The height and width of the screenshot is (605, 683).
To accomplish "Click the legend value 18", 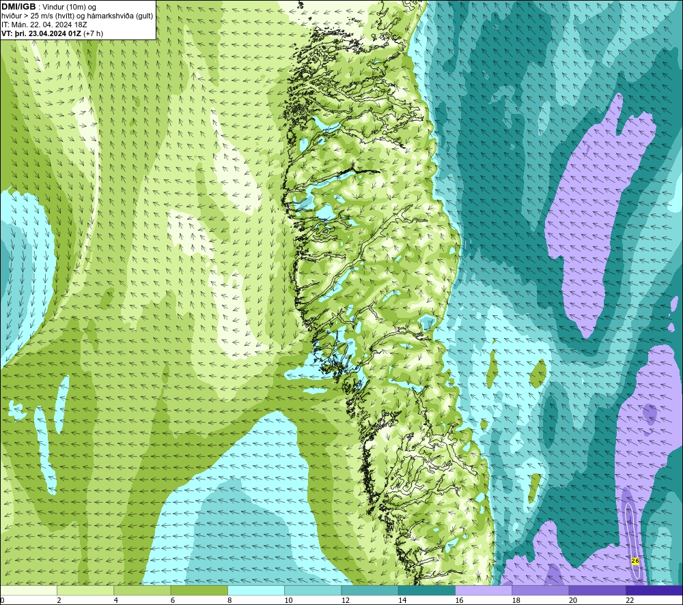I will [516, 600].
